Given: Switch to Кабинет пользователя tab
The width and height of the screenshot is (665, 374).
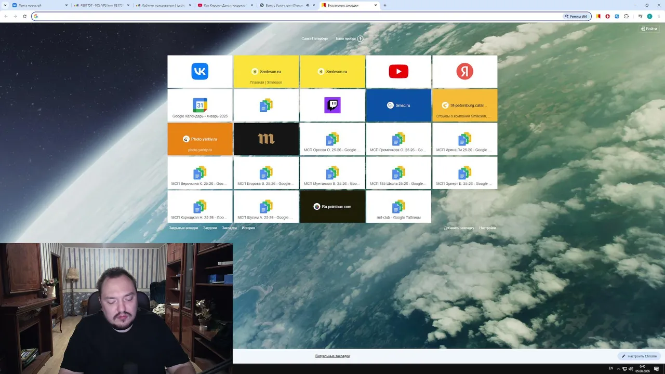Looking at the screenshot, I should point(163,5).
